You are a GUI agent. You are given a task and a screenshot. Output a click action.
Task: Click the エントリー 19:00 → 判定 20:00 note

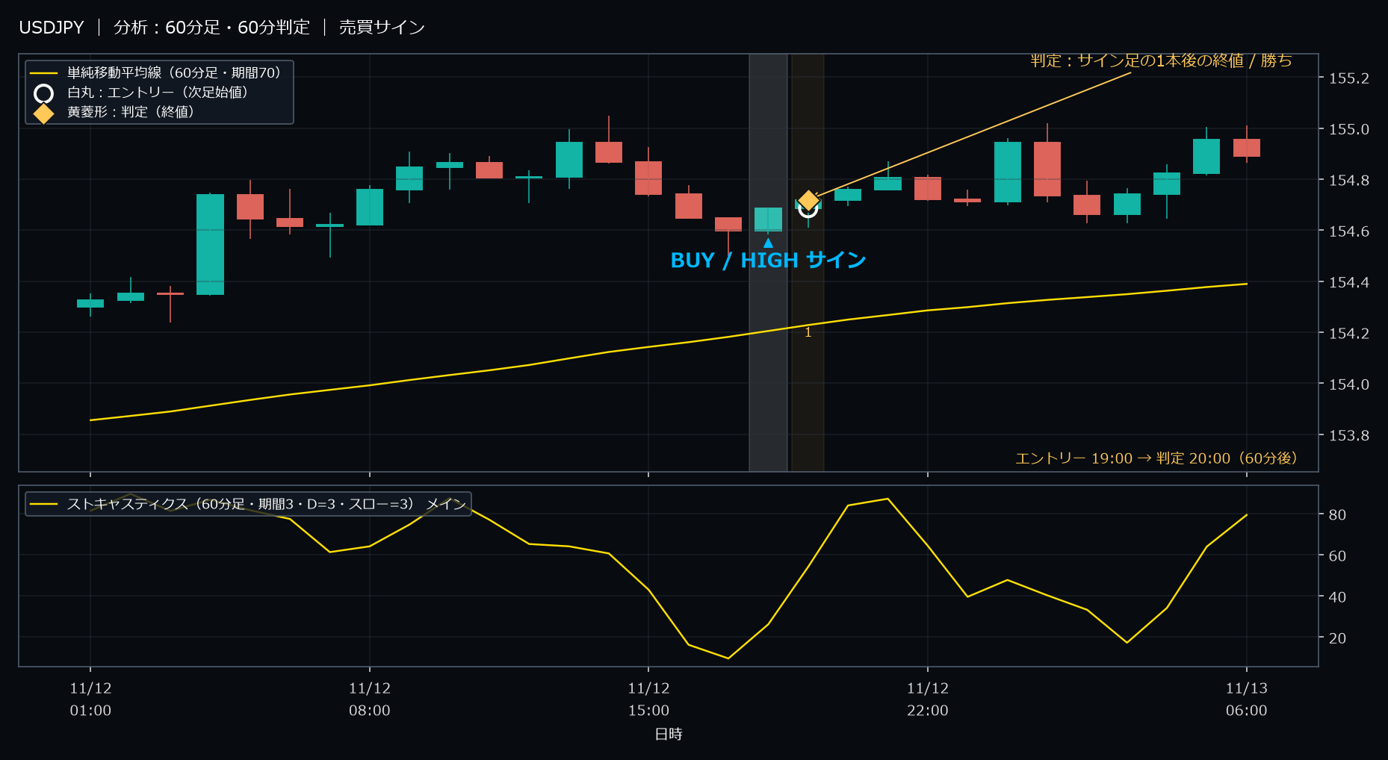tap(1156, 458)
